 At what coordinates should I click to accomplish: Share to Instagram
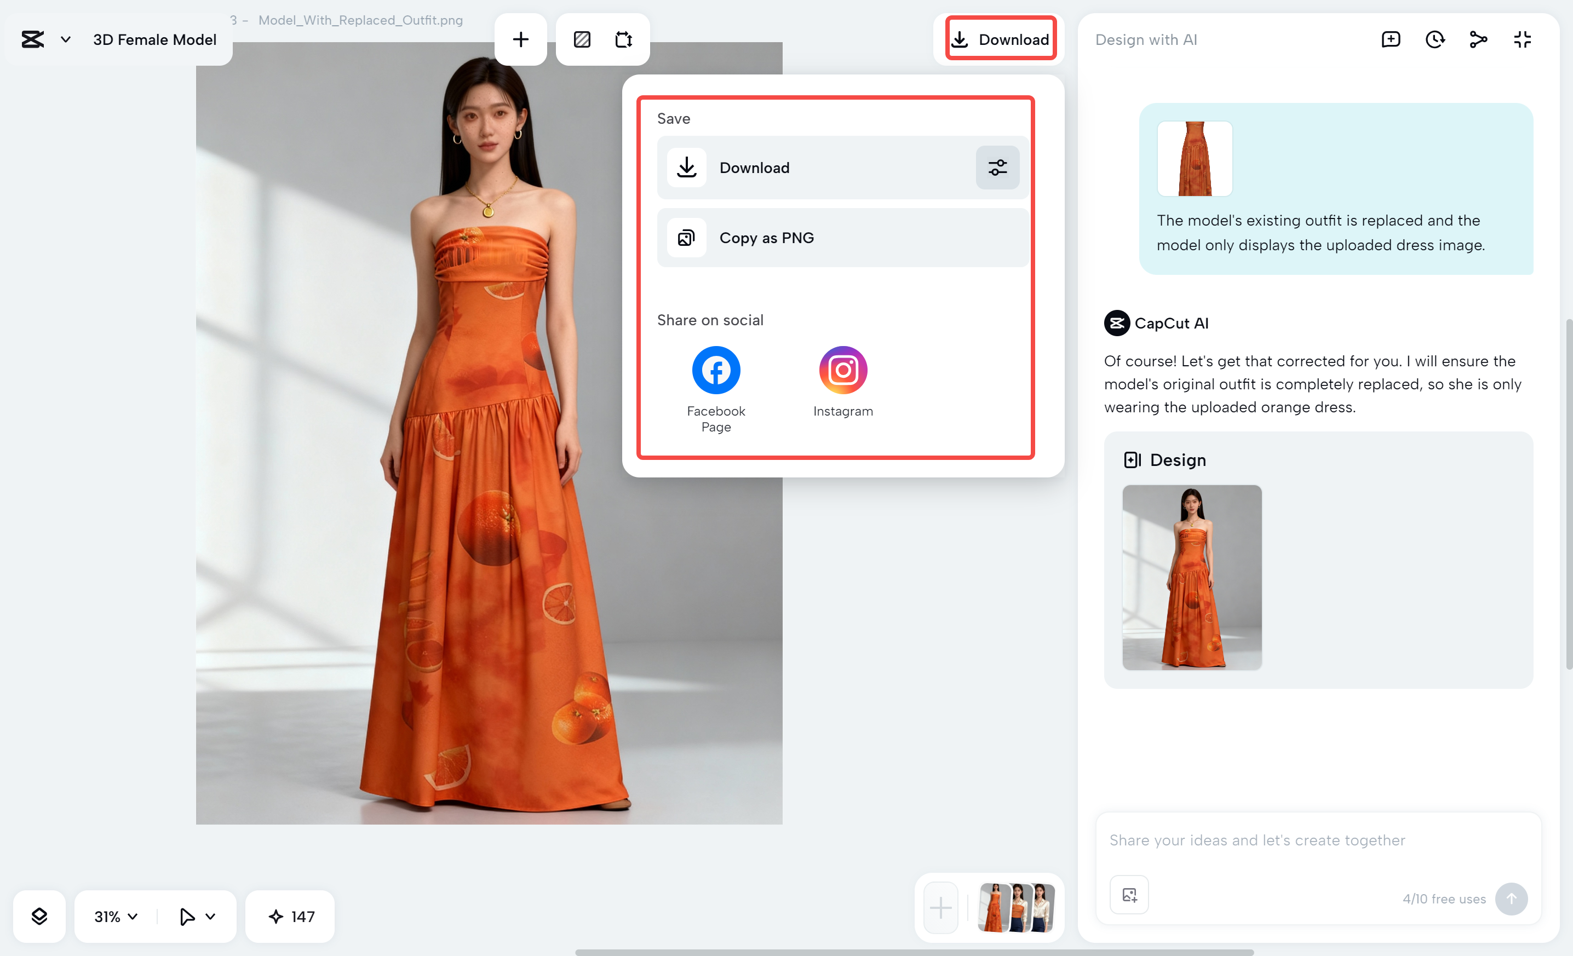tap(843, 370)
